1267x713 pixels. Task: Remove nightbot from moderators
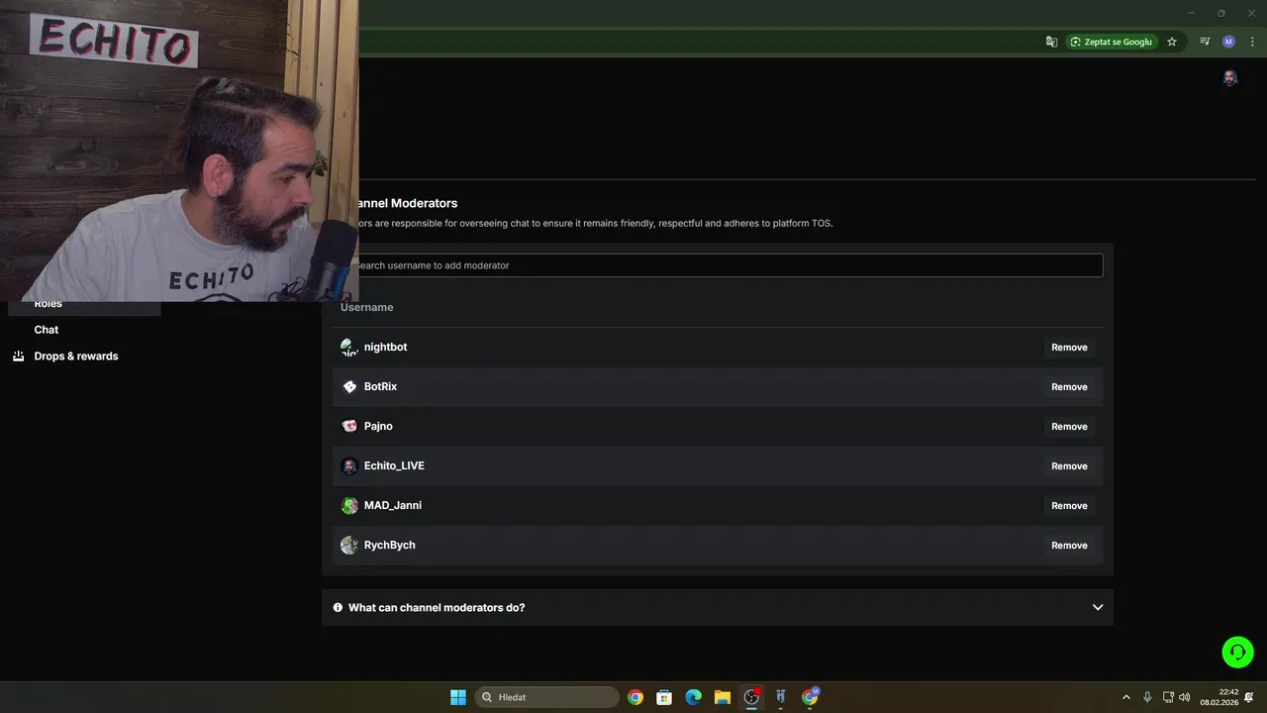1069,348
